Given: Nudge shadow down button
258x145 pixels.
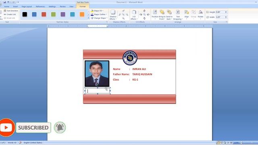Looking at the screenshot, I should (123, 18).
